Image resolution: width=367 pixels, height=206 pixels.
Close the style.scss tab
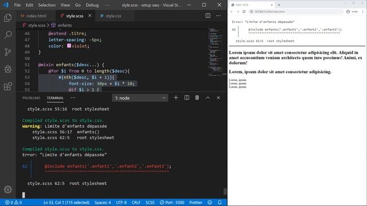tap(90, 15)
